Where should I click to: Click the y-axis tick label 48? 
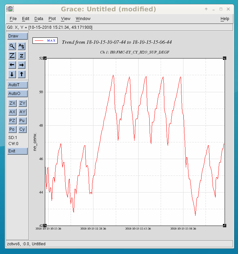click(x=41, y=125)
